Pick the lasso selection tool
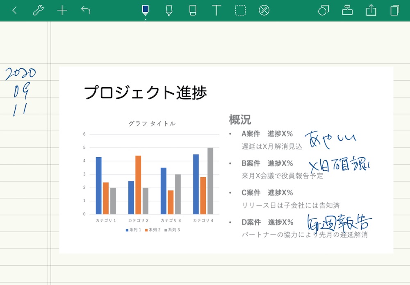Image resolution: width=410 pixels, height=285 pixels. (x=241, y=10)
